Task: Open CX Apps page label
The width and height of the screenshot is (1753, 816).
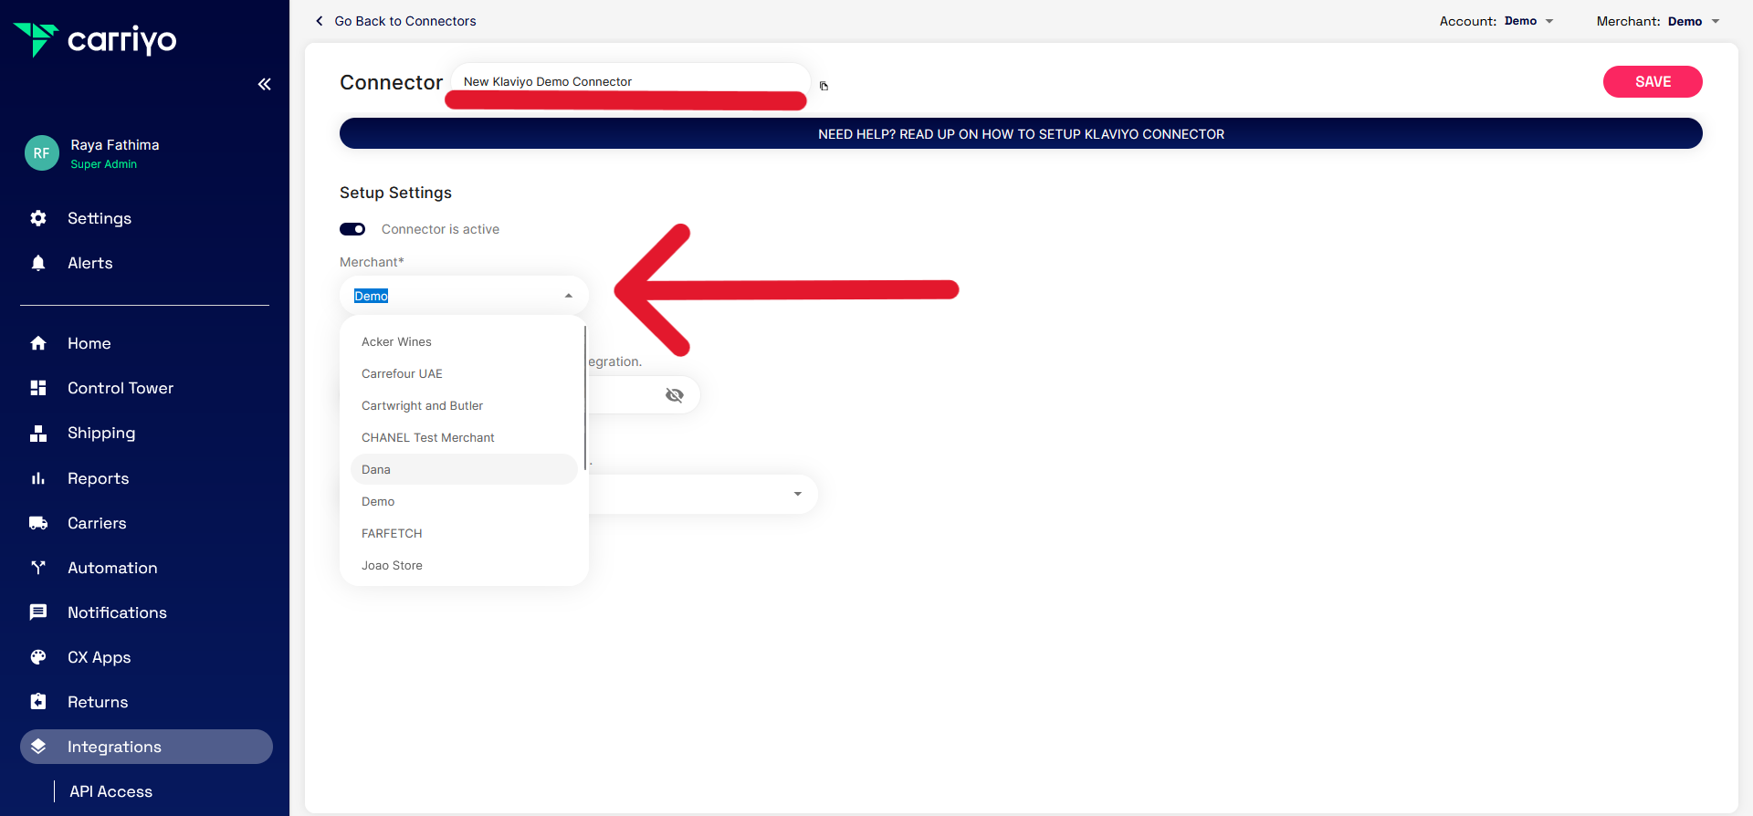Action: [99, 657]
